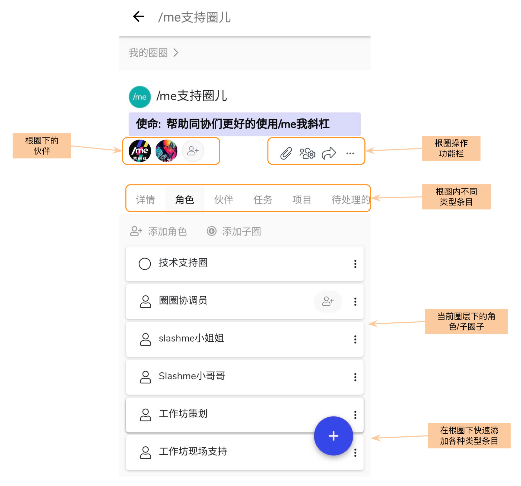Open options menu for 圈圈协调员
Image resolution: width=521 pixels, height=486 pixels.
[x=355, y=301]
